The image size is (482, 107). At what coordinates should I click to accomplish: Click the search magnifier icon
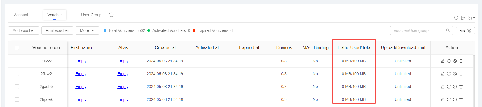pyautogui.click(x=448, y=30)
